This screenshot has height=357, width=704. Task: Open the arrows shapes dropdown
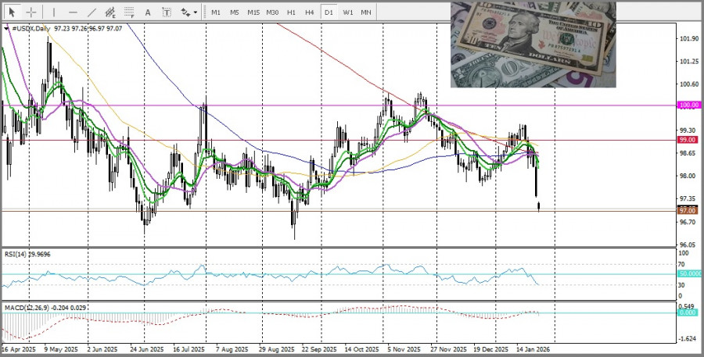(x=189, y=12)
